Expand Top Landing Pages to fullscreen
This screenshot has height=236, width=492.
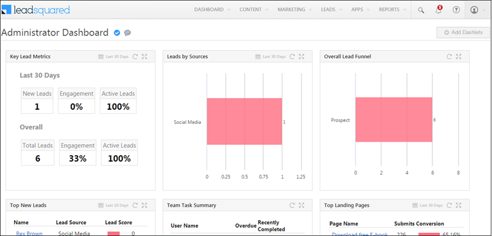[459, 205]
